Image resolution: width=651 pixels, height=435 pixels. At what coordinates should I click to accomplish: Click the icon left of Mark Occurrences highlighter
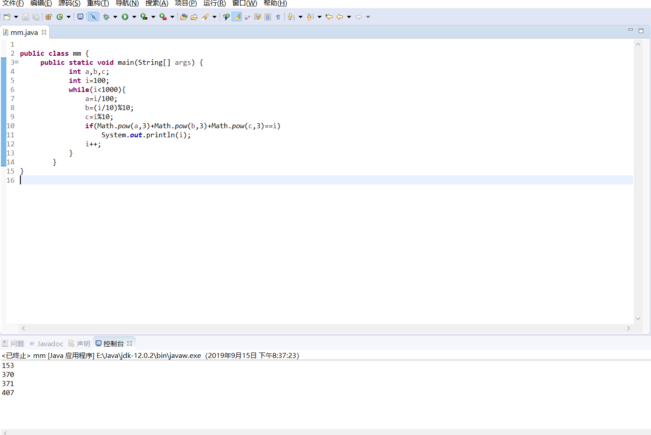226,17
